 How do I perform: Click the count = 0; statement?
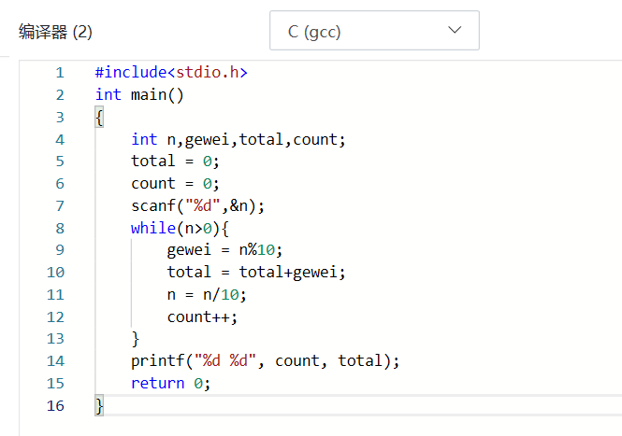[x=175, y=184]
